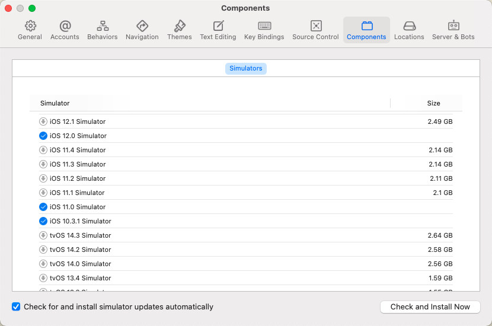Screen dimensions: 492x326
Task: Click the installed checkmark for iOS 11.0 Simulator
Action: [43, 207]
